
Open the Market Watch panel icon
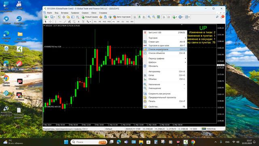[59, 17]
